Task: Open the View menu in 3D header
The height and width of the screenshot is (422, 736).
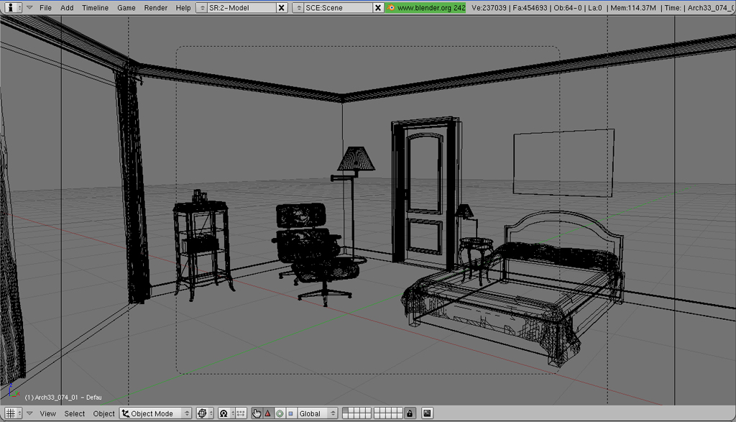Action: click(47, 413)
